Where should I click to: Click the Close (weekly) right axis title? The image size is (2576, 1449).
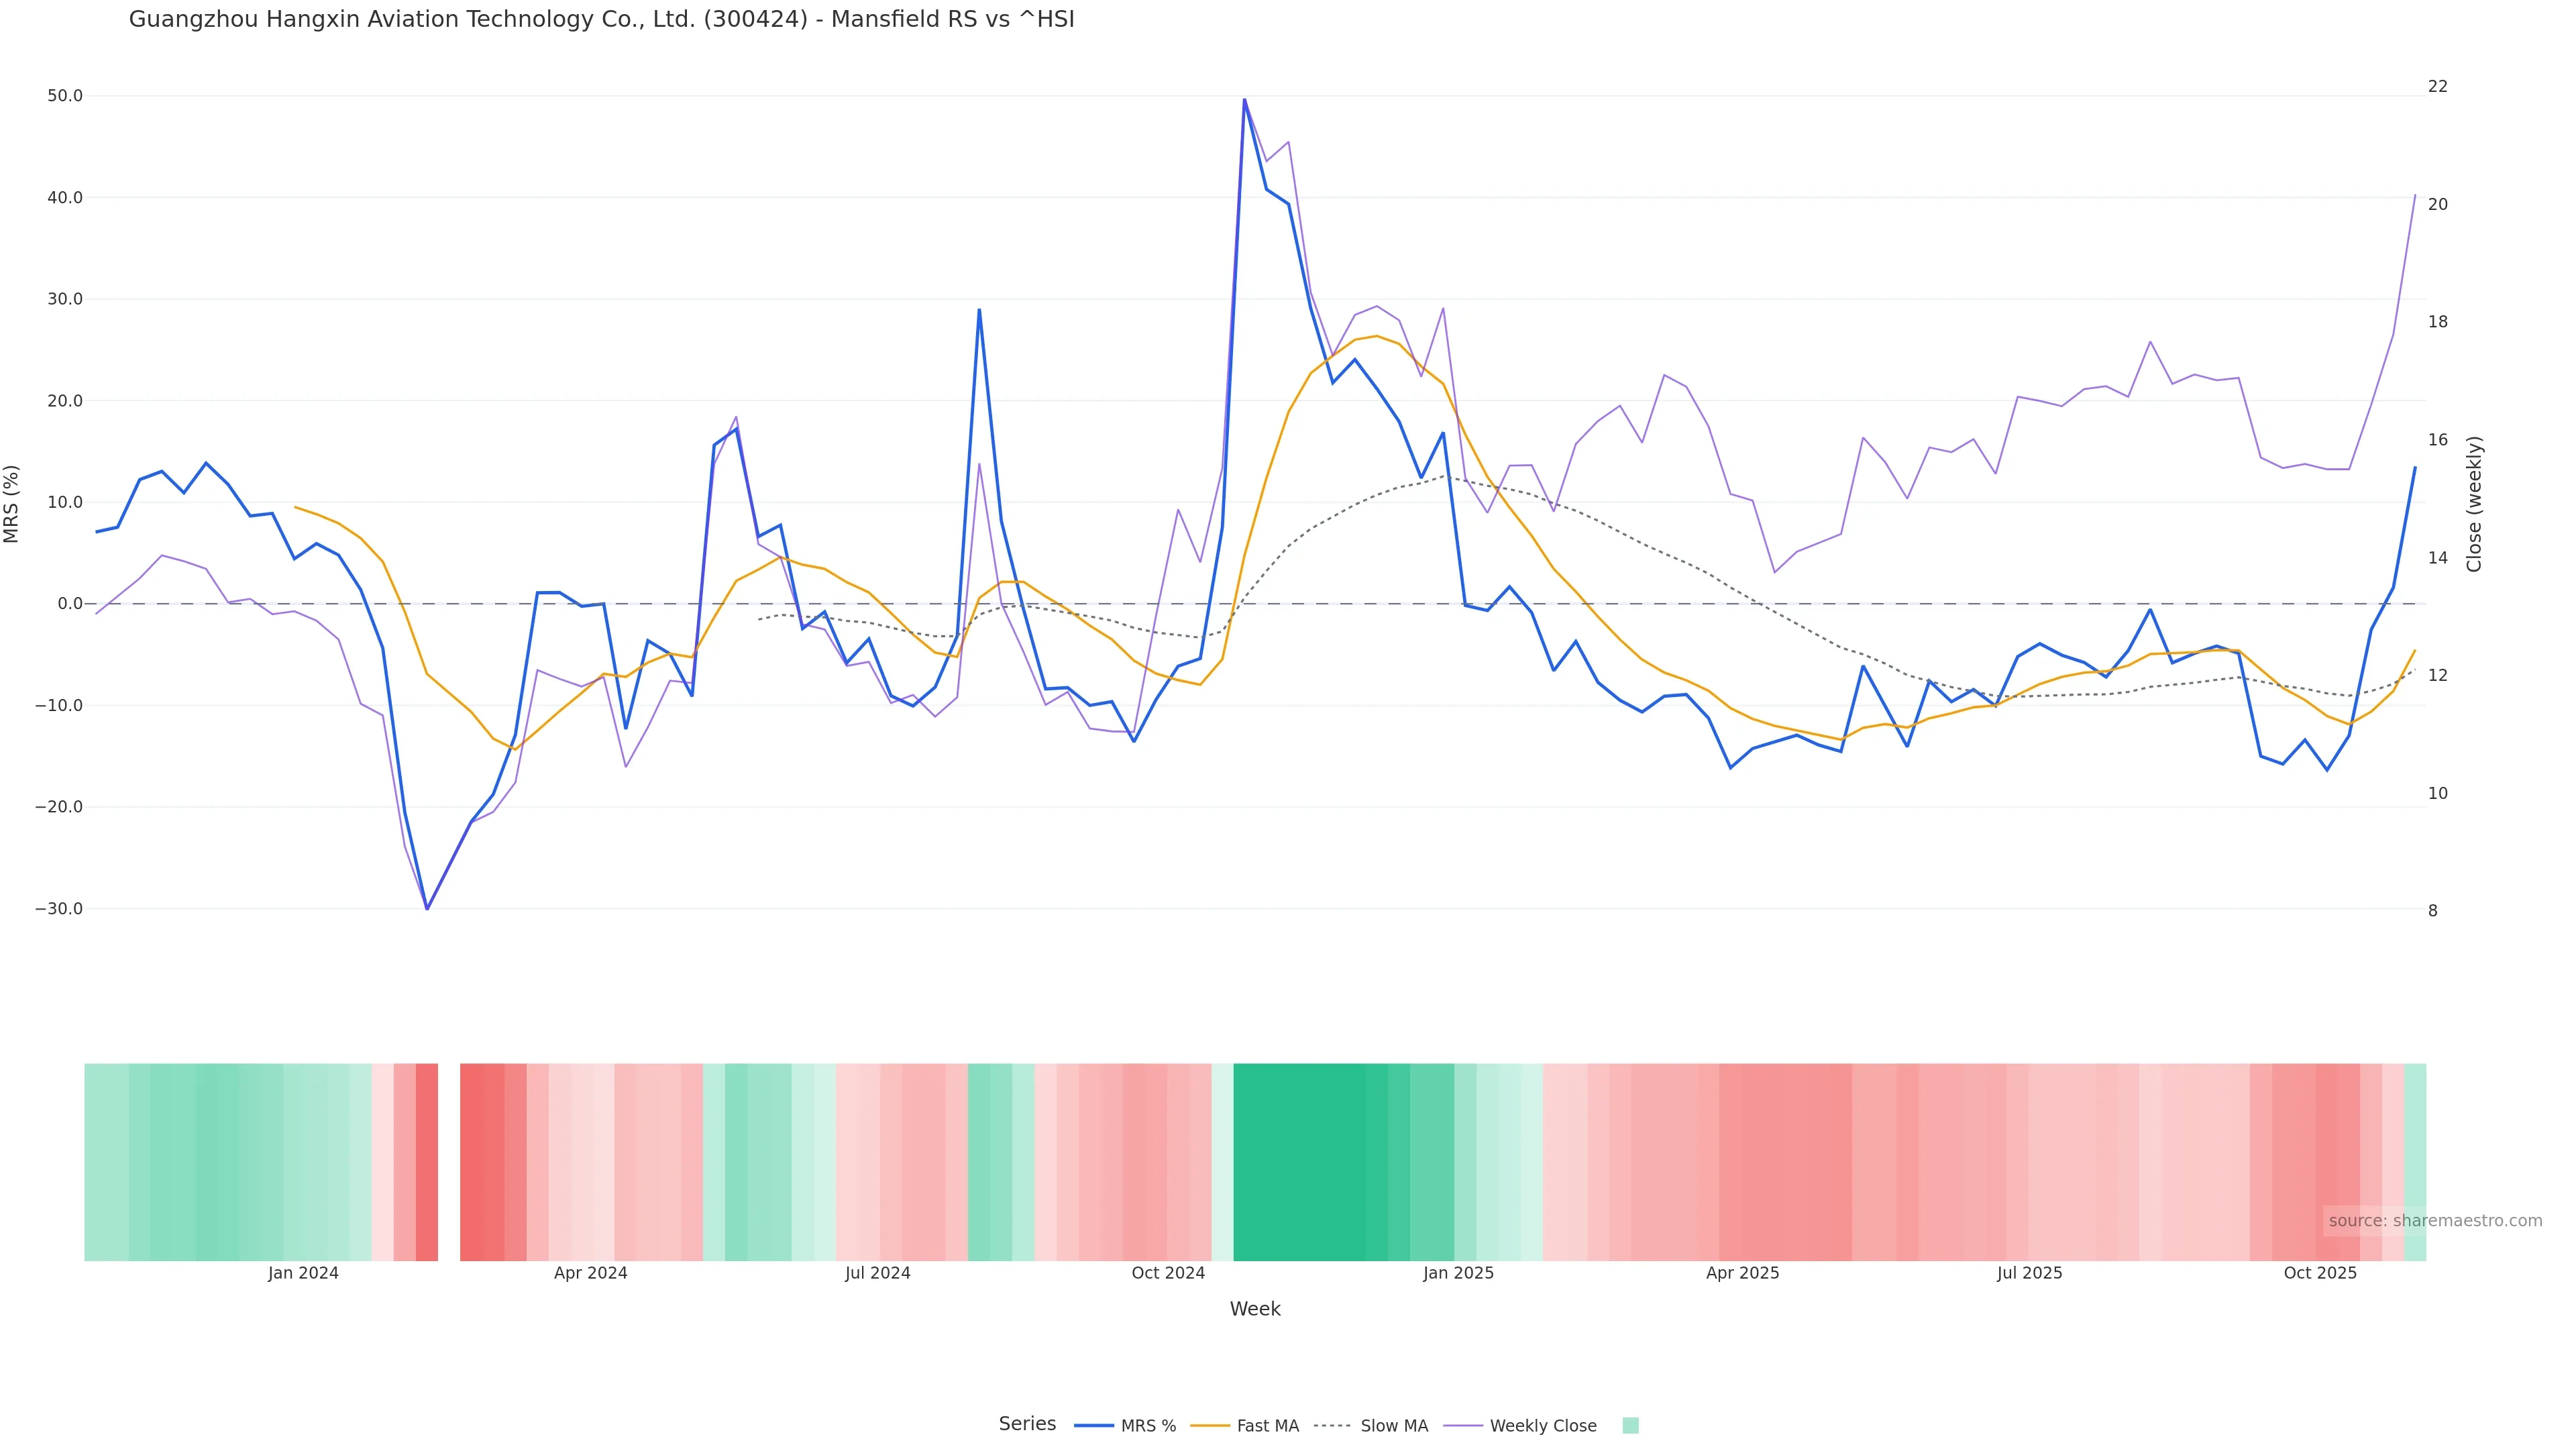pyautogui.click(x=2474, y=504)
